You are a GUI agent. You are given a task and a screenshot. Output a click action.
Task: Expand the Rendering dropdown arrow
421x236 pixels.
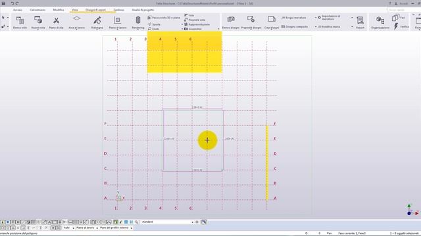138,29
